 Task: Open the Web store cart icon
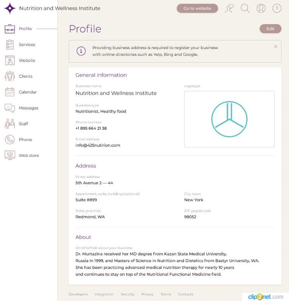[x=10, y=155]
